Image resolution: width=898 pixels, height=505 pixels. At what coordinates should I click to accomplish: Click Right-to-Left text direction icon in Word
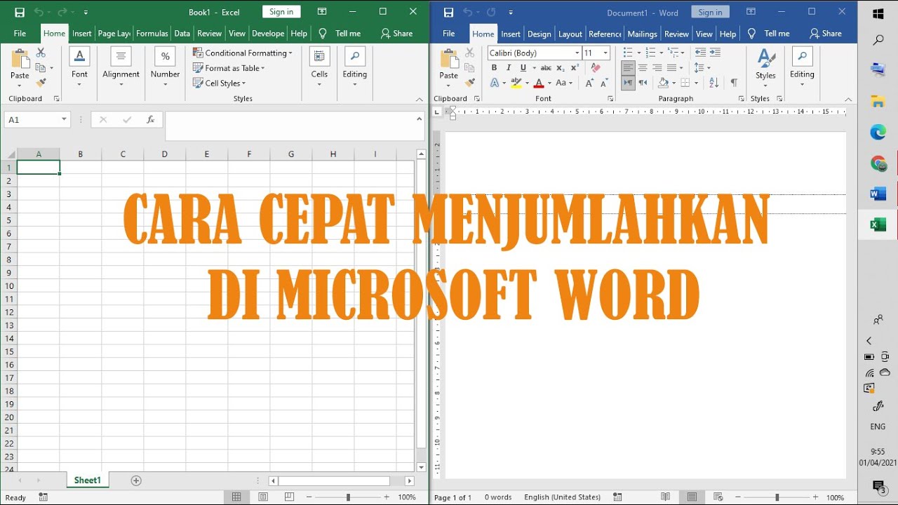(x=643, y=83)
